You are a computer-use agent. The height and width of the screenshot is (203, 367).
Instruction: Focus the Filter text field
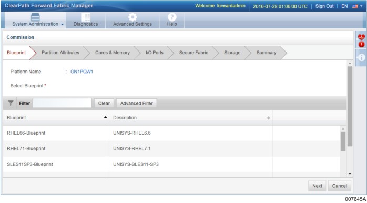click(x=62, y=103)
